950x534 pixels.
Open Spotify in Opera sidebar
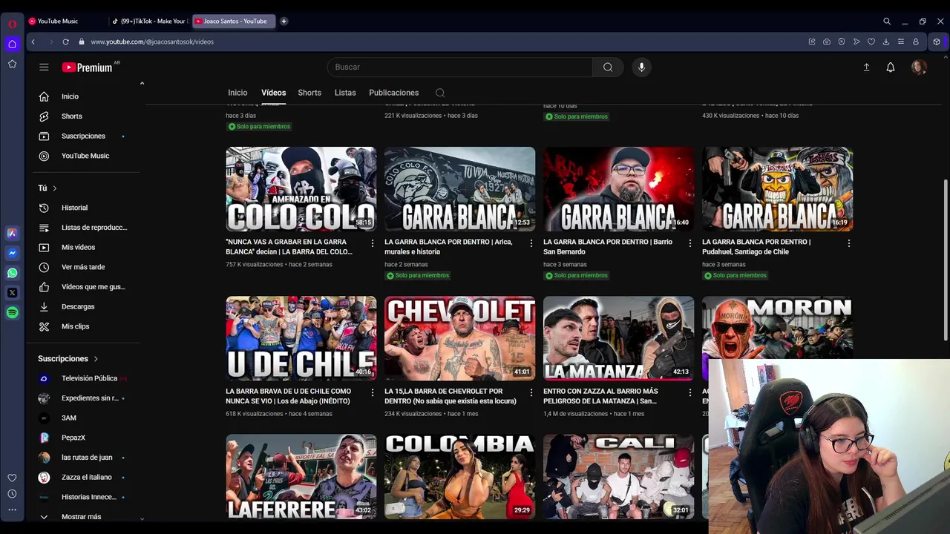coord(12,312)
